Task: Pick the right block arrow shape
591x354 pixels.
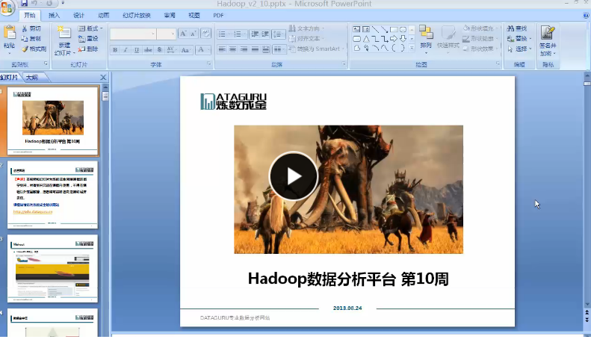Action: coord(394,39)
